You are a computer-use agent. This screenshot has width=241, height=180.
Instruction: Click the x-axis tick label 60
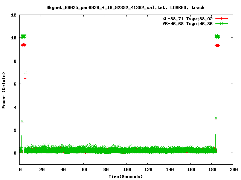84,169
